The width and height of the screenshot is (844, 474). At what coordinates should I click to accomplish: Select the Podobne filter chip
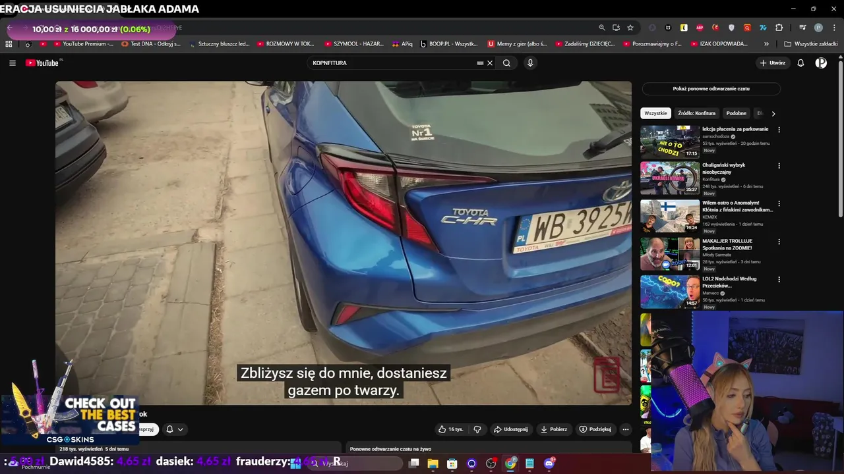[x=737, y=113]
